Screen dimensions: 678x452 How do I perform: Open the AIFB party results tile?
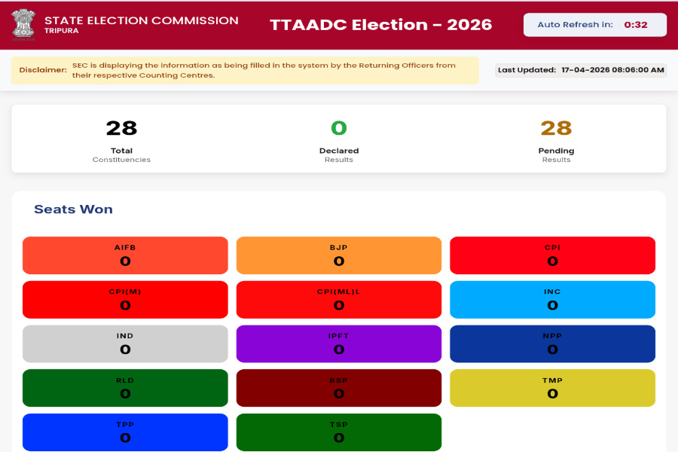coord(125,255)
